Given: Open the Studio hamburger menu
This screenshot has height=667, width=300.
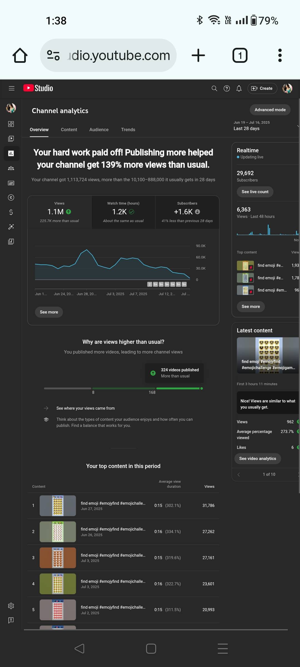Looking at the screenshot, I should pos(11,88).
